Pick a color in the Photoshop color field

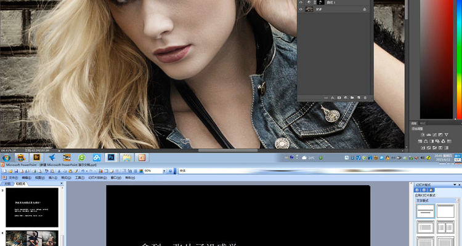tap(436, 59)
